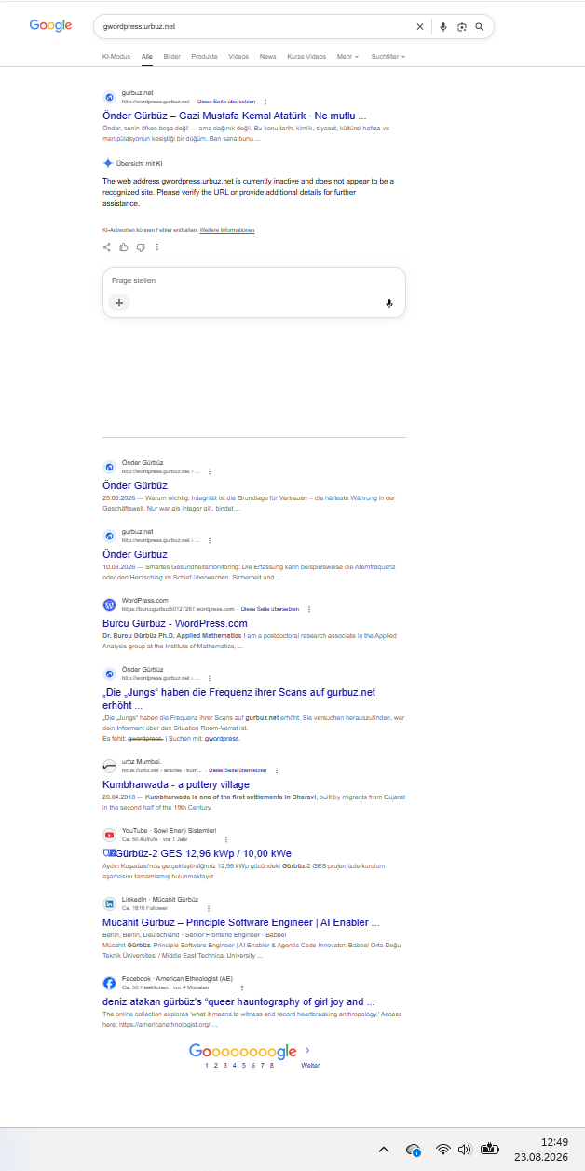
Task: Click the LinkedIn icon of Mücahit Gürbüz result
Action: [109, 904]
